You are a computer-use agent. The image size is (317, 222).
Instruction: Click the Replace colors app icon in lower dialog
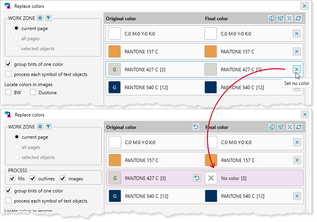[x=8, y=115]
